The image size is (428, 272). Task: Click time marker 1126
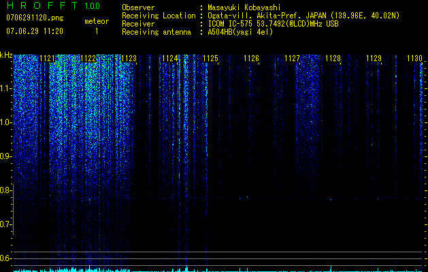(x=251, y=58)
